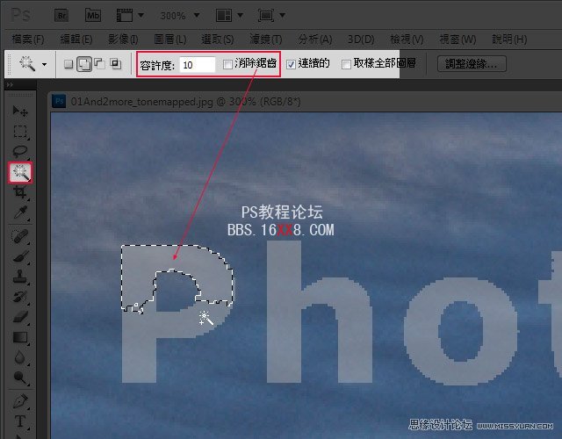Image resolution: width=562 pixels, height=439 pixels.
Task: Select the Spot Healing Brush tool
Action: click(x=20, y=236)
